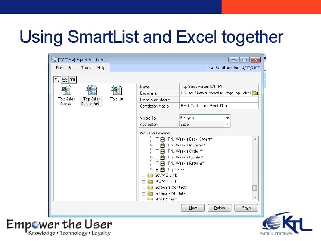Close the Export Solutions window
Image resolution: width=321 pixels, height=241 pixels.
click(x=255, y=60)
